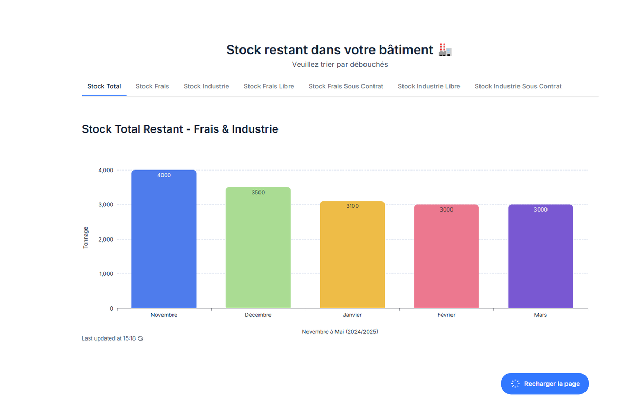633x399 pixels.
Task: Click the Recharger la page button
Action: [544, 384]
